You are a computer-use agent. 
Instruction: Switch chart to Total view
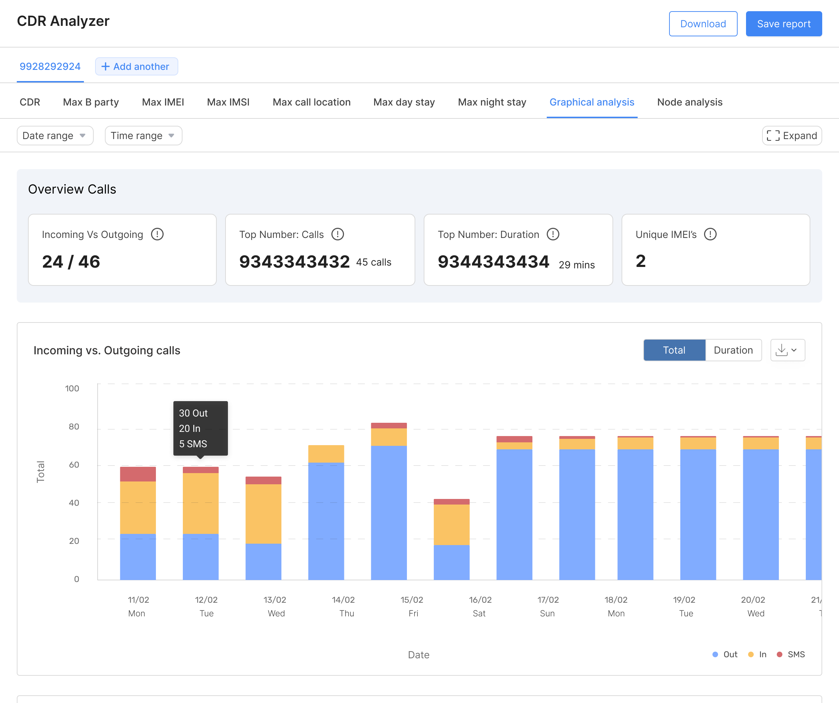tap(674, 350)
